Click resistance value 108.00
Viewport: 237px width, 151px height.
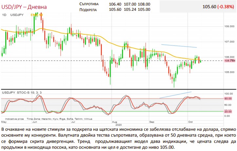[x=144, y=4]
